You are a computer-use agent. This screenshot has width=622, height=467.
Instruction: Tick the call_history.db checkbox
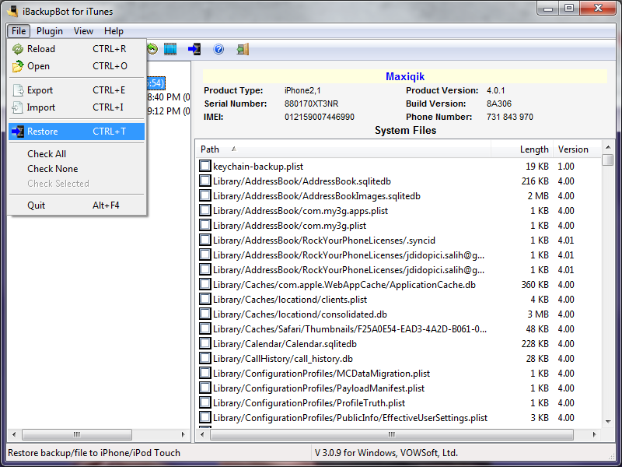coord(205,358)
